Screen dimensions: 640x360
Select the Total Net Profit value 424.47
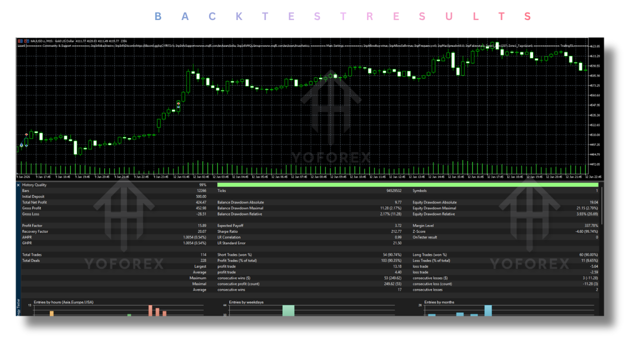click(201, 202)
